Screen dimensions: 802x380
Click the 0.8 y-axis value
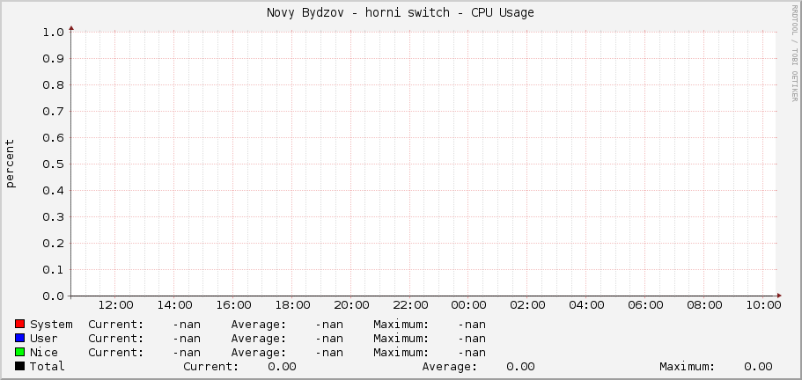coord(53,84)
